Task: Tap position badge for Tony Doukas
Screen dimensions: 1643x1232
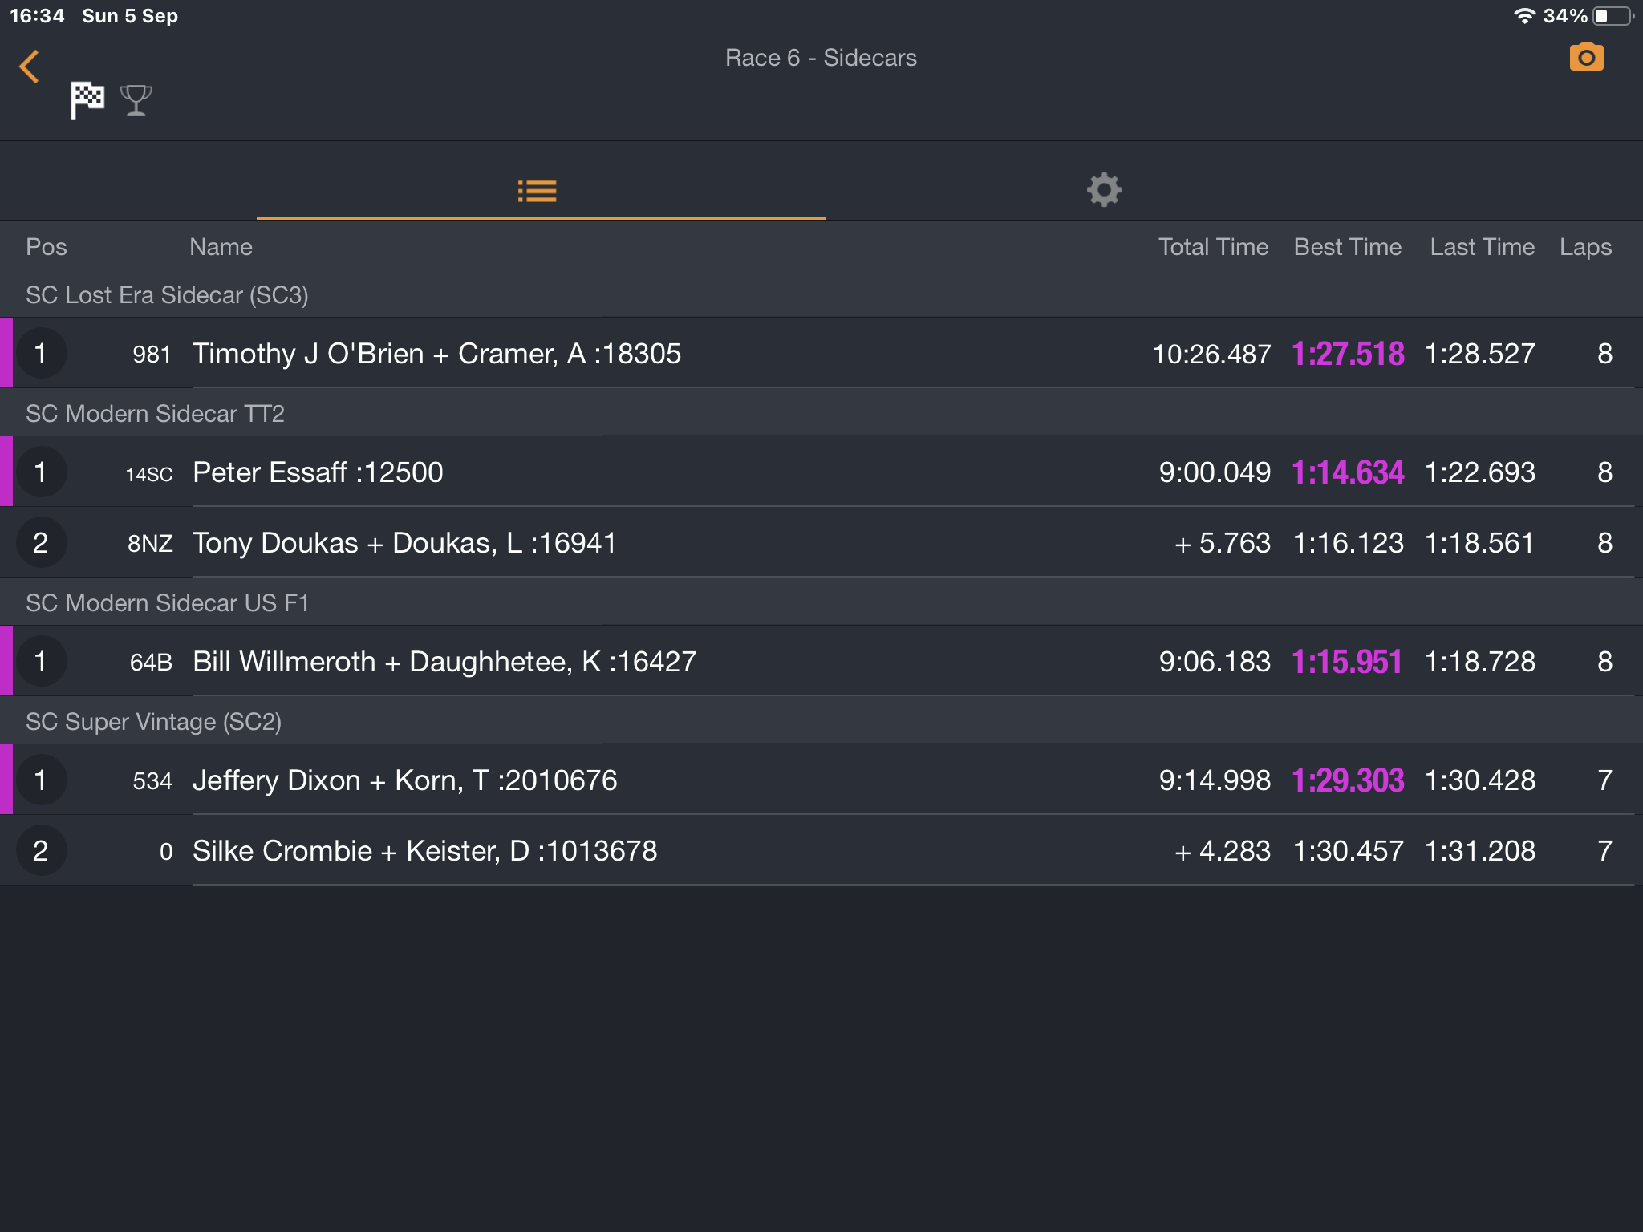Action: [41, 543]
